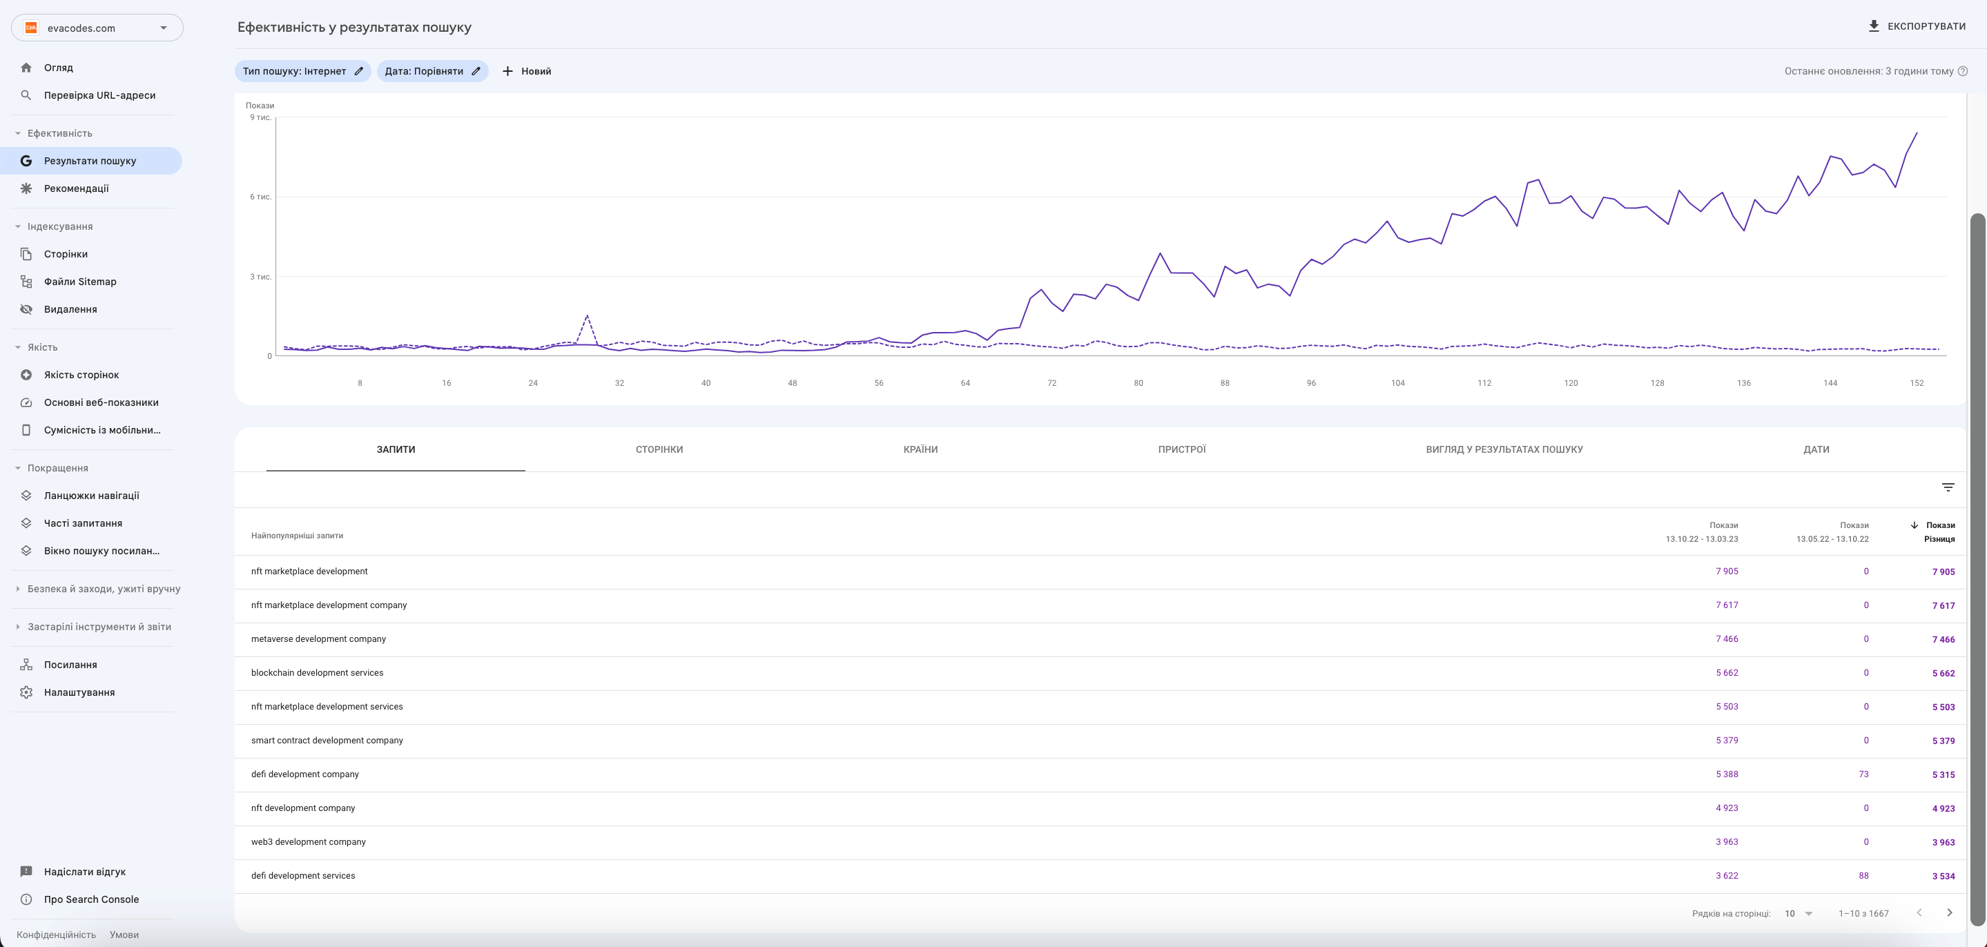
Task: Select the nft marketplace development query
Action: coord(309,572)
